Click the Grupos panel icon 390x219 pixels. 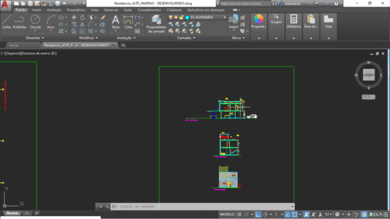pyautogui.click(x=276, y=19)
